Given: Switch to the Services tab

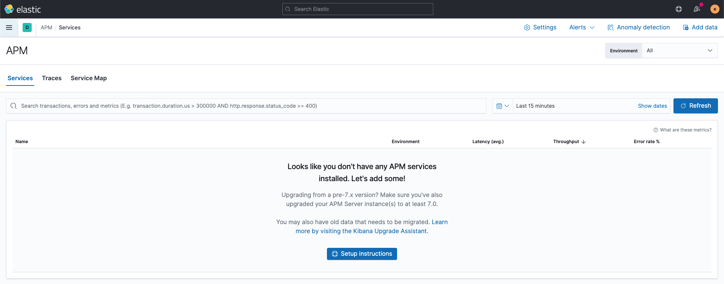Looking at the screenshot, I should (20, 78).
